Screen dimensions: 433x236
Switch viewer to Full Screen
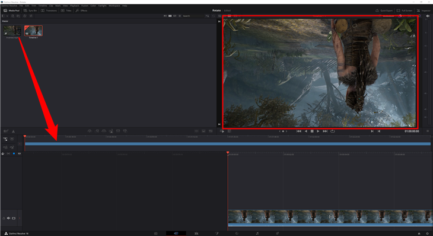405,11
